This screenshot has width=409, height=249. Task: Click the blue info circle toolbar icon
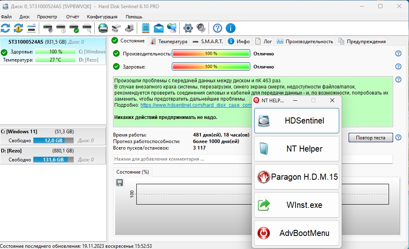[231, 28]
